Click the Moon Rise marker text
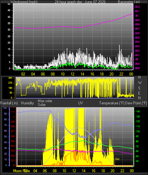 tap(22, 171)
